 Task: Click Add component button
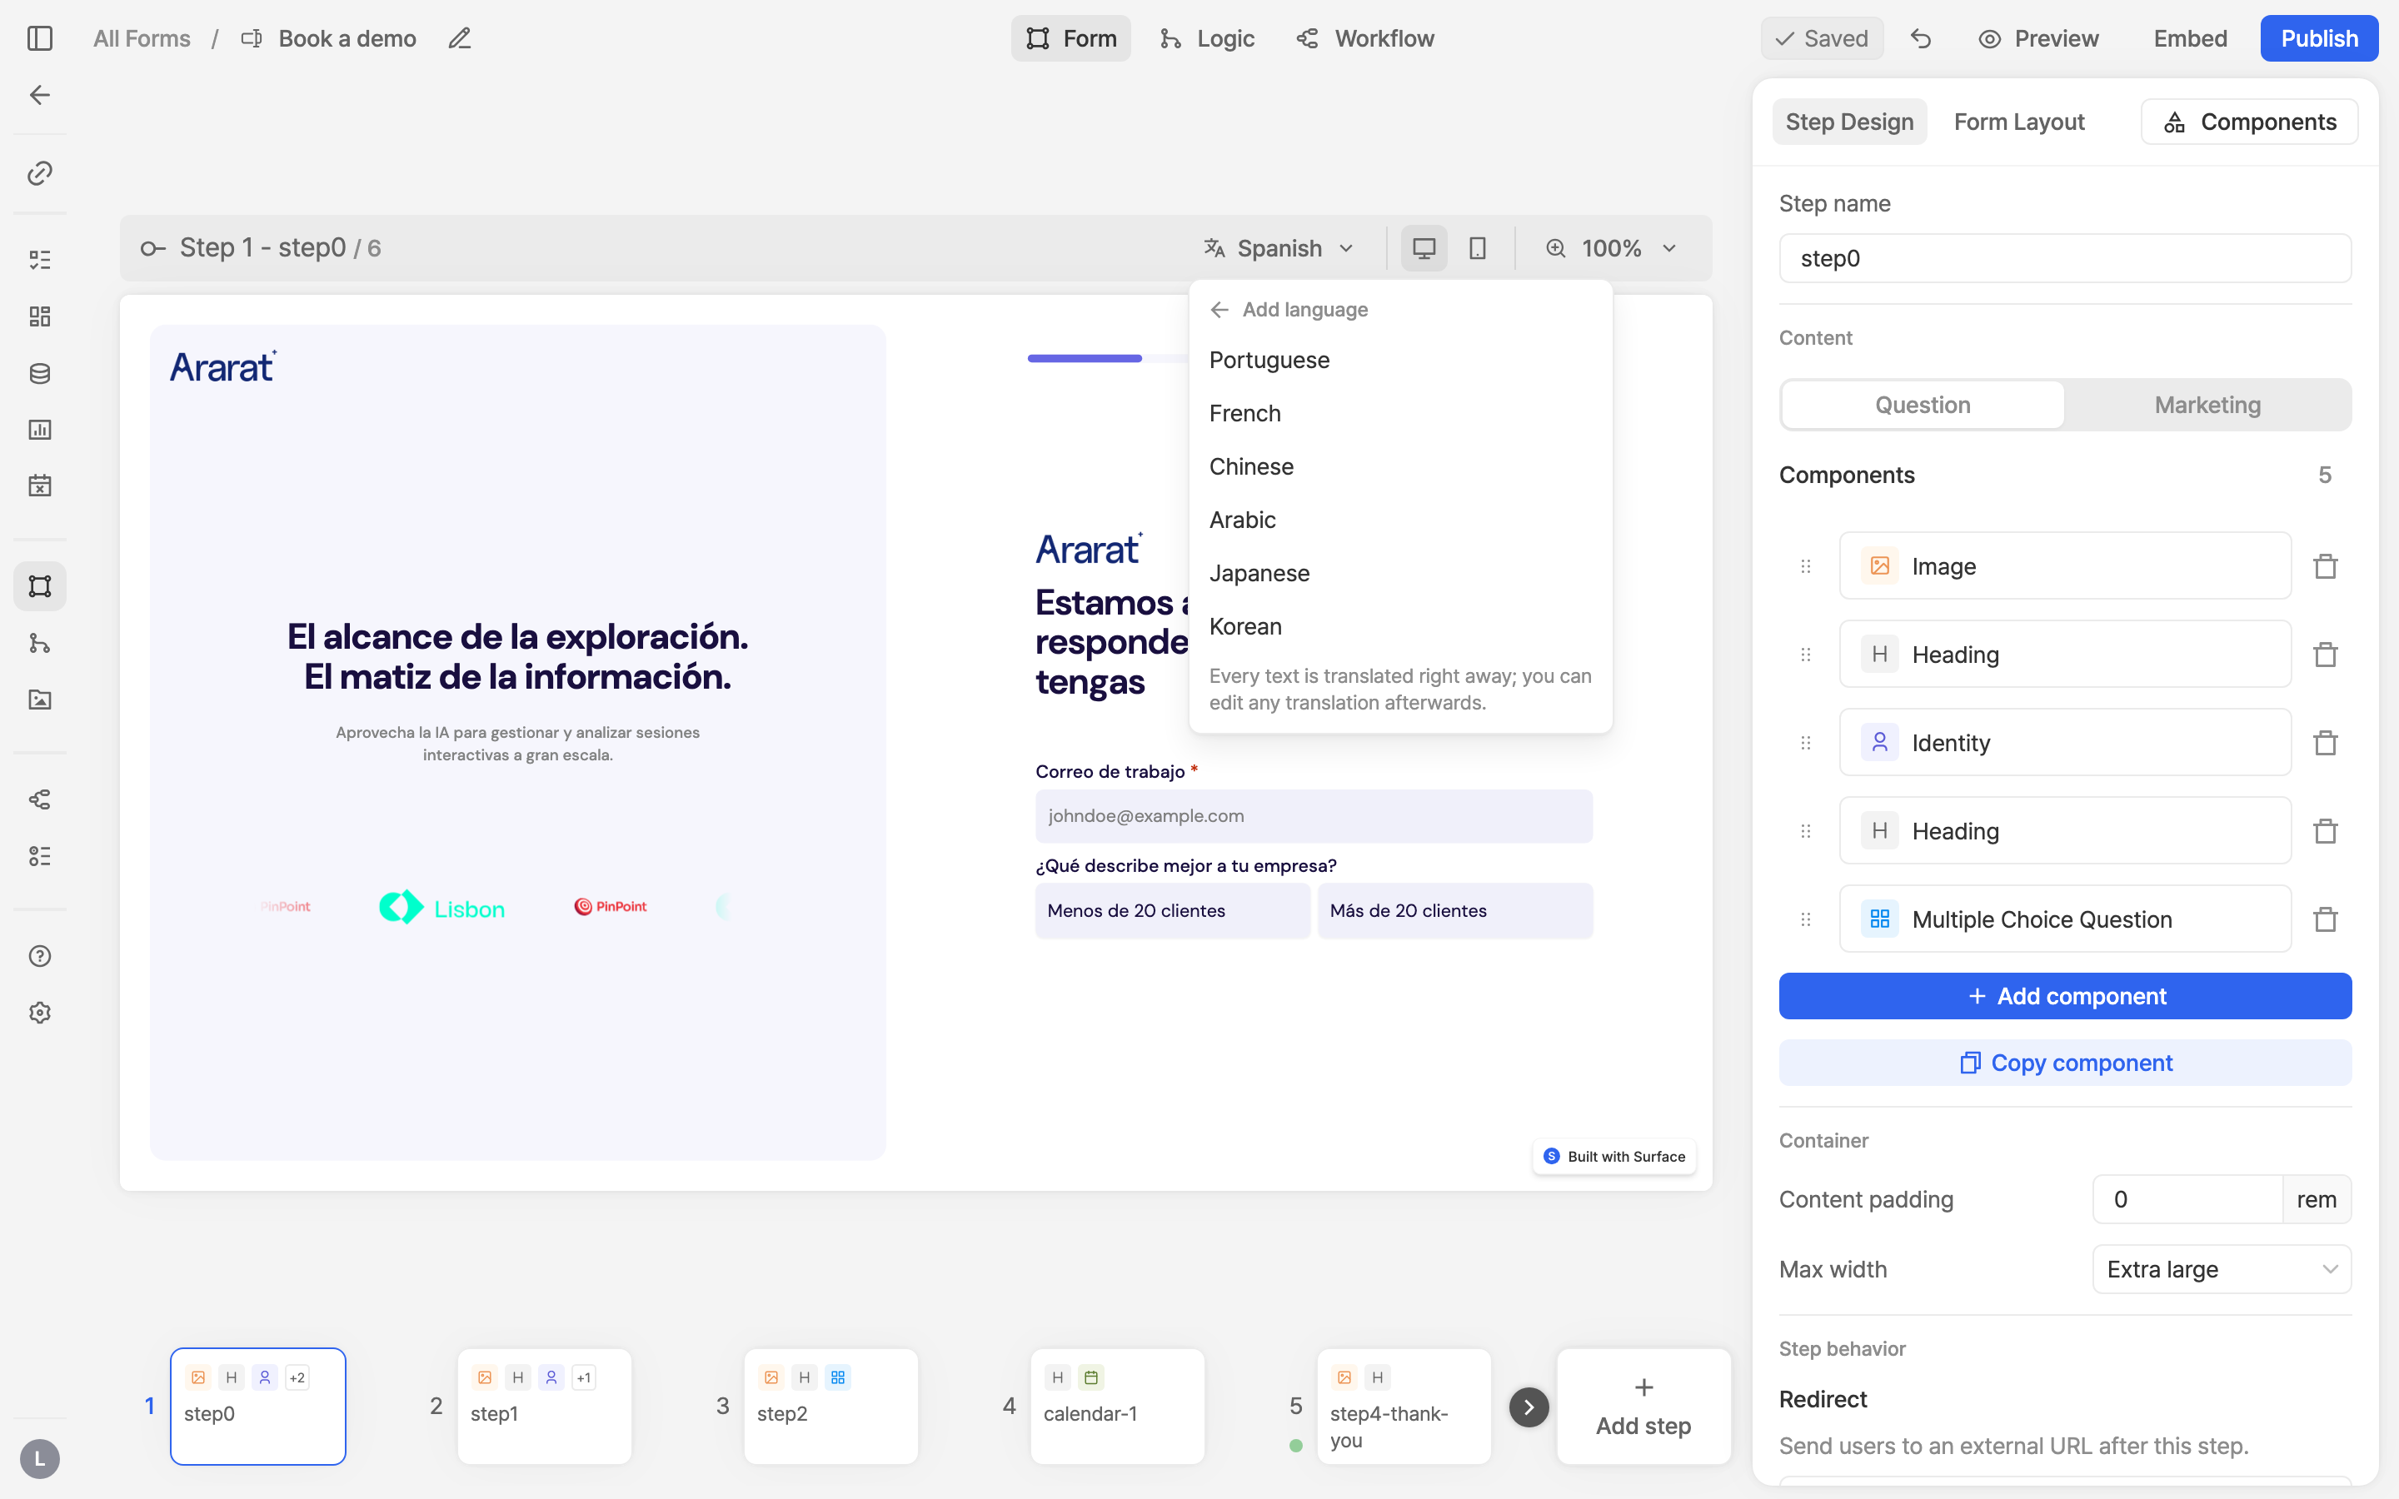click(x=2065, y=995)
